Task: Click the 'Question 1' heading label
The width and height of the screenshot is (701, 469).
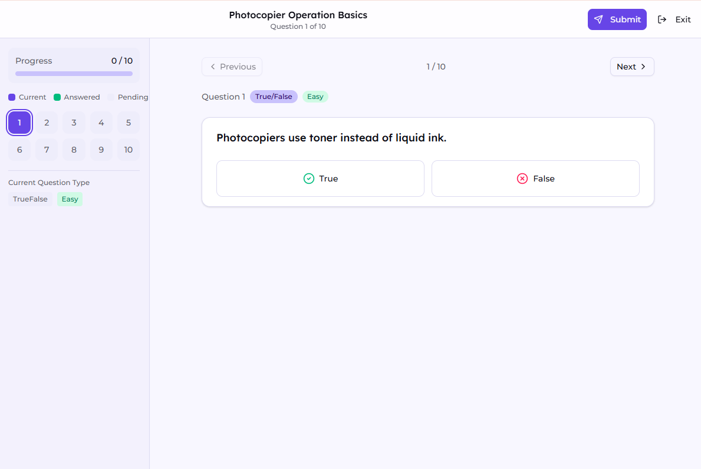Action: pos(223,97)
